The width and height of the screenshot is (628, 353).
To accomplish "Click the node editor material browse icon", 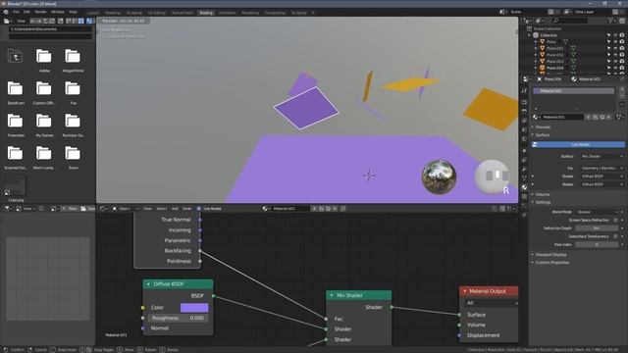I will pyautogui.click(x=266, y=209).
